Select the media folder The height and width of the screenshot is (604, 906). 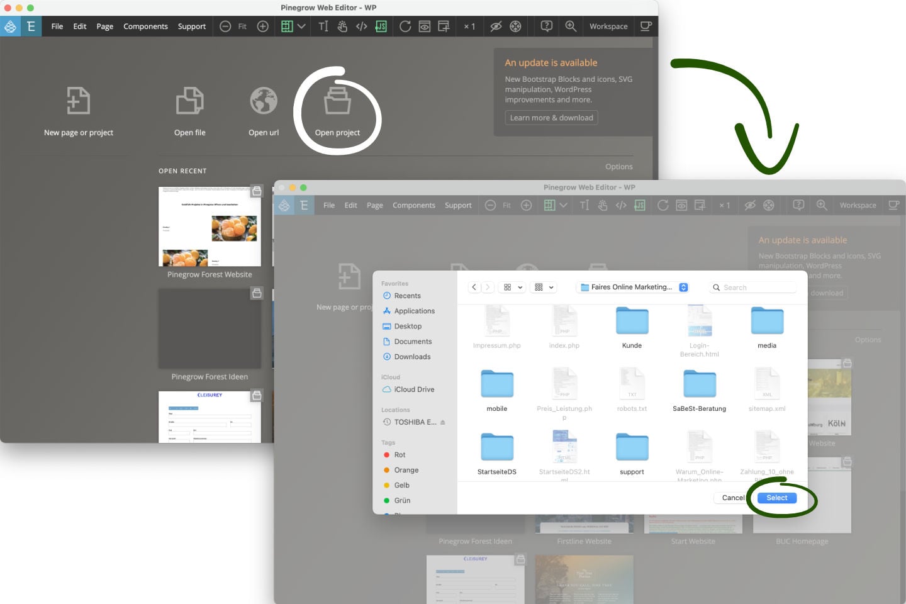coord(767,327)
